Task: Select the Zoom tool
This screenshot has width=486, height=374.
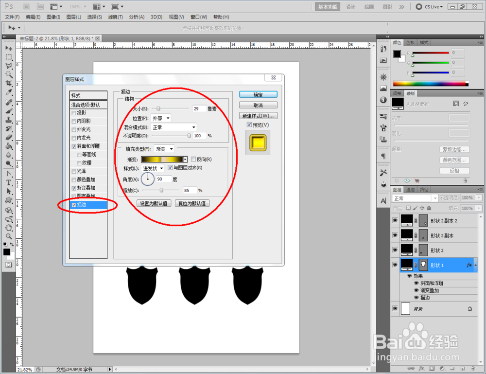Action: 9,236
